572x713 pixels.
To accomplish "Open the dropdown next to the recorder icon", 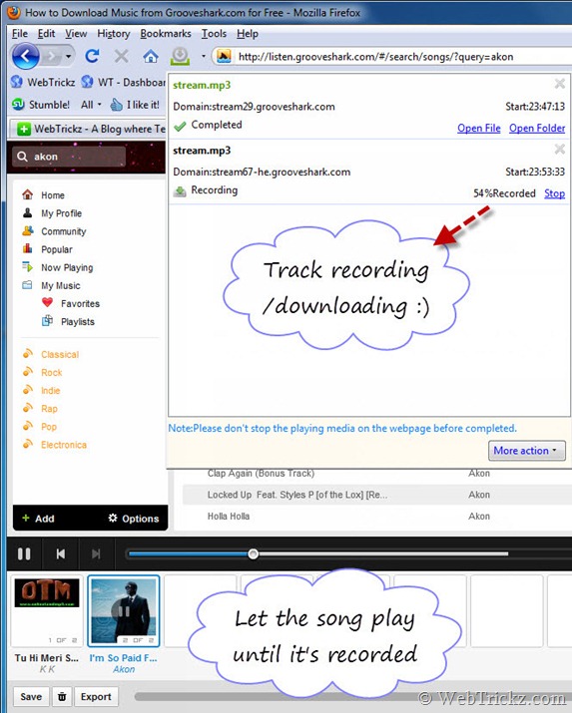I will click(204, 57).
